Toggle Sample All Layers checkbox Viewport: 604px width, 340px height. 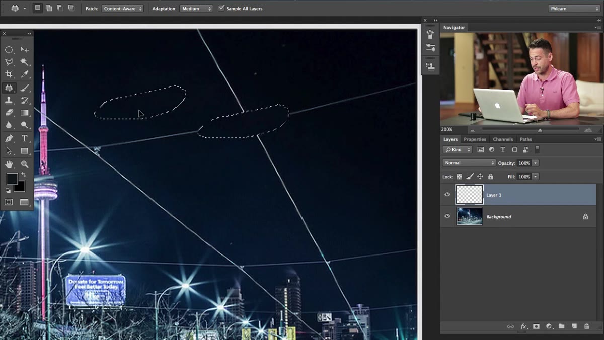coord(221,8)
